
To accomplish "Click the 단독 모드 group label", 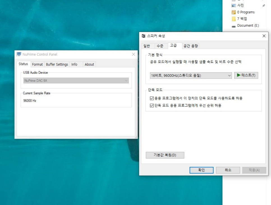I will [155, 90].
